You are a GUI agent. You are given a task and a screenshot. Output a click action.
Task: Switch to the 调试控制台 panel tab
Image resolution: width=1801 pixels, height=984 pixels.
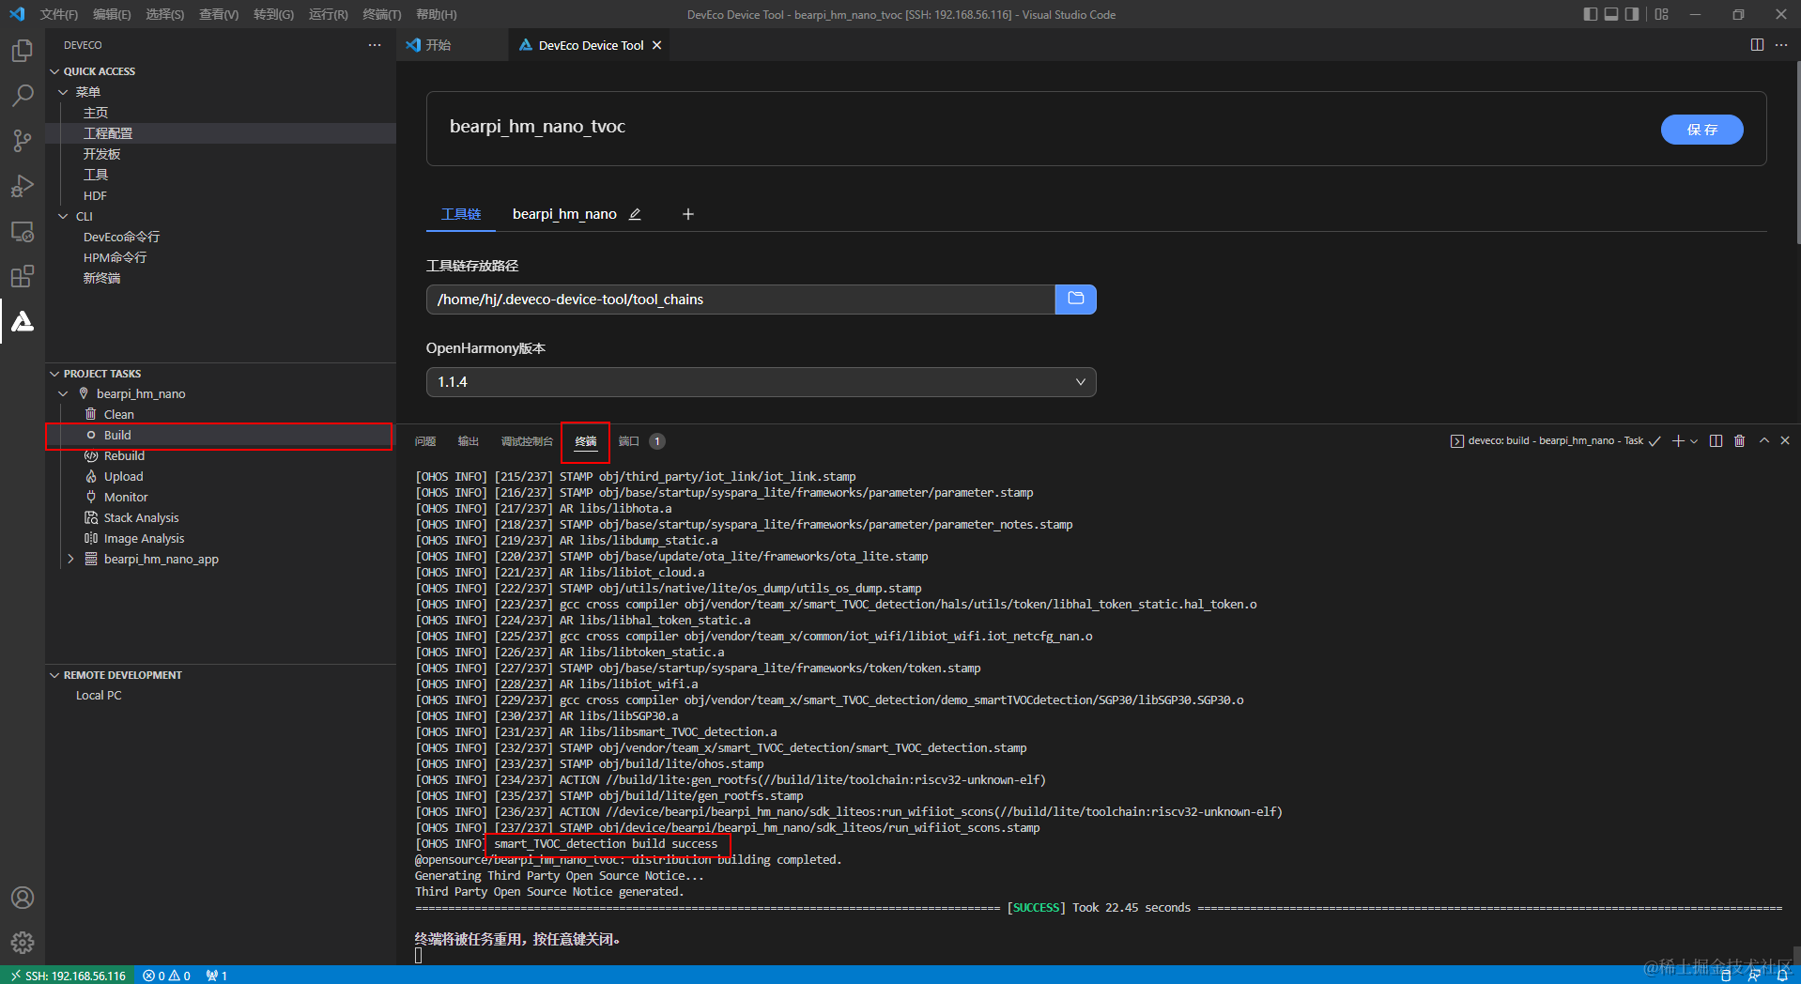[527, 441]
